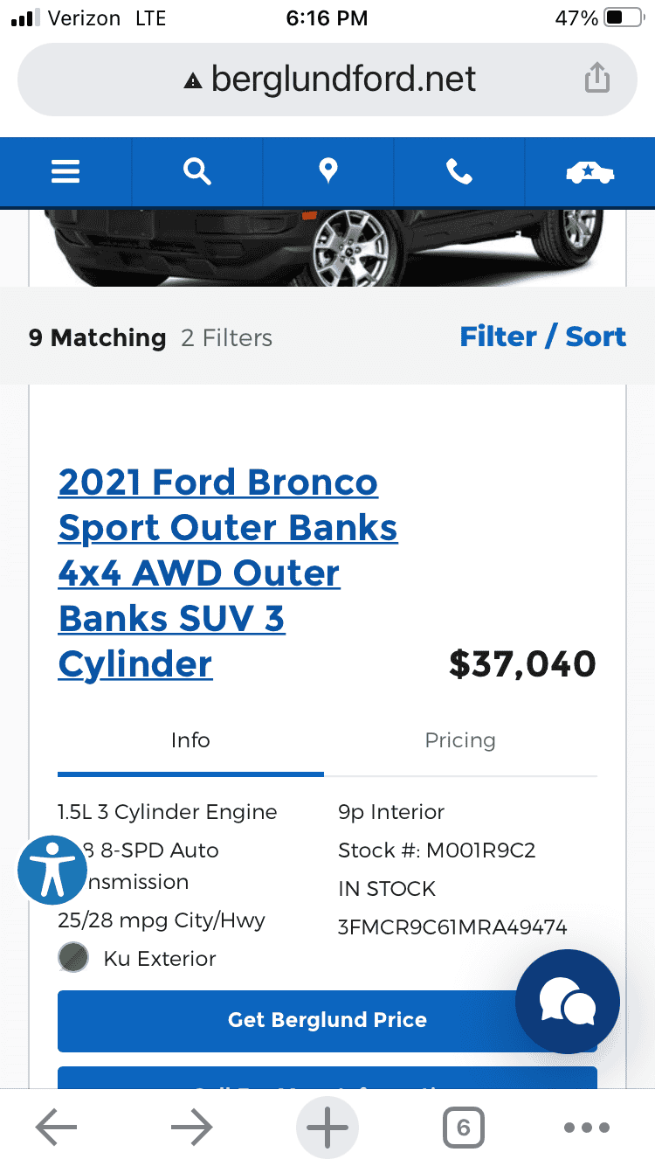The image size is (655, 1166).
Task: Go back with the left arrow
Action: coord(57,1128)
